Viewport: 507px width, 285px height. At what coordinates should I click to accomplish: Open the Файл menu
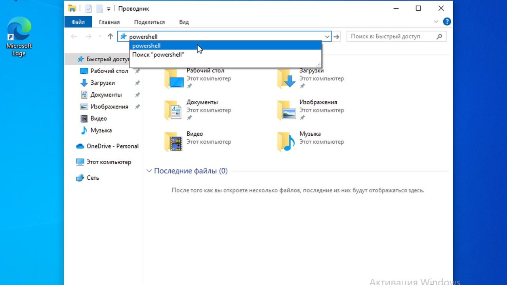[78, 22]
